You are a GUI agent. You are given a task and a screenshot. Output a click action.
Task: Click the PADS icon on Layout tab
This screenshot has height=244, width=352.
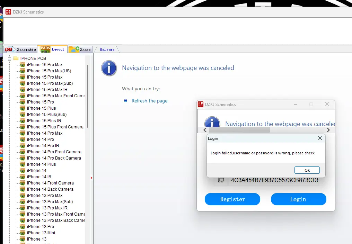[45, 49]
